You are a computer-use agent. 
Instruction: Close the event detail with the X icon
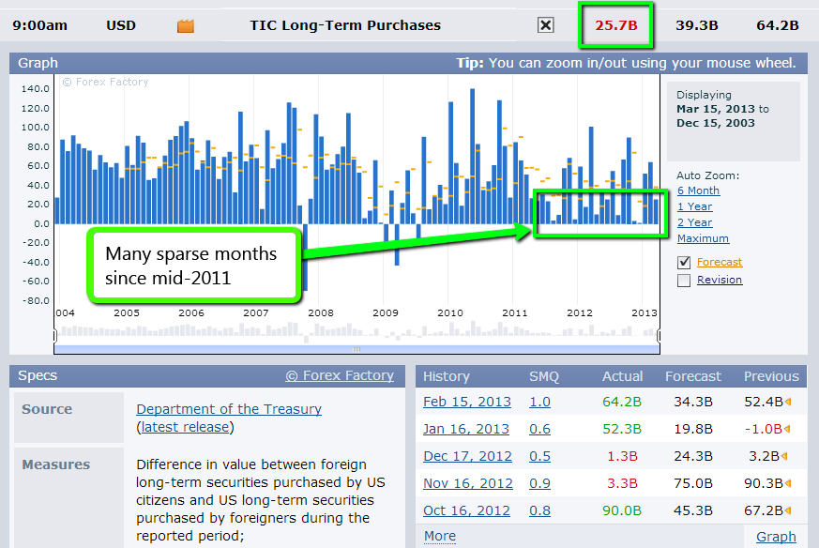click(x=545, y=25)
